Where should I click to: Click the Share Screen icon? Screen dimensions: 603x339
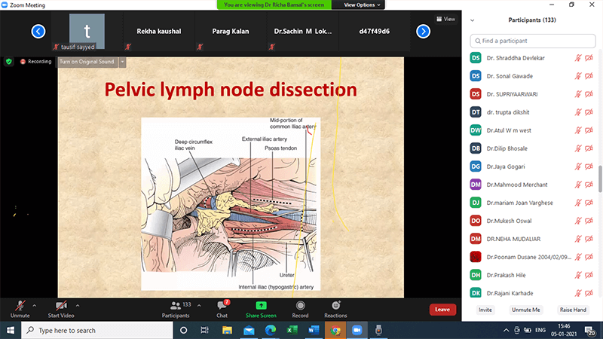(262, 306)
